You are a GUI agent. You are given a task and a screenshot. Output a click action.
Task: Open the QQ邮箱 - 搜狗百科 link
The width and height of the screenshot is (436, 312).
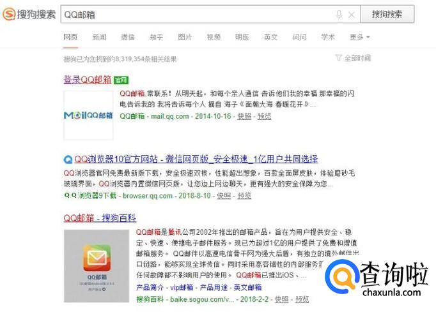click(x=100, y=218)
